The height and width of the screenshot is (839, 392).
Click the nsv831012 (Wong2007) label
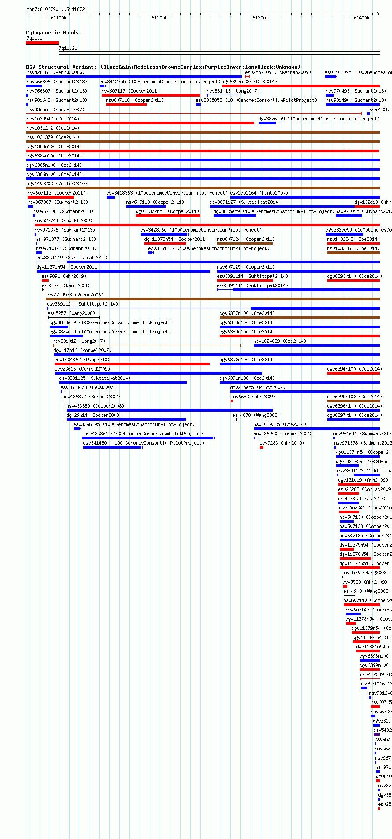79,341
